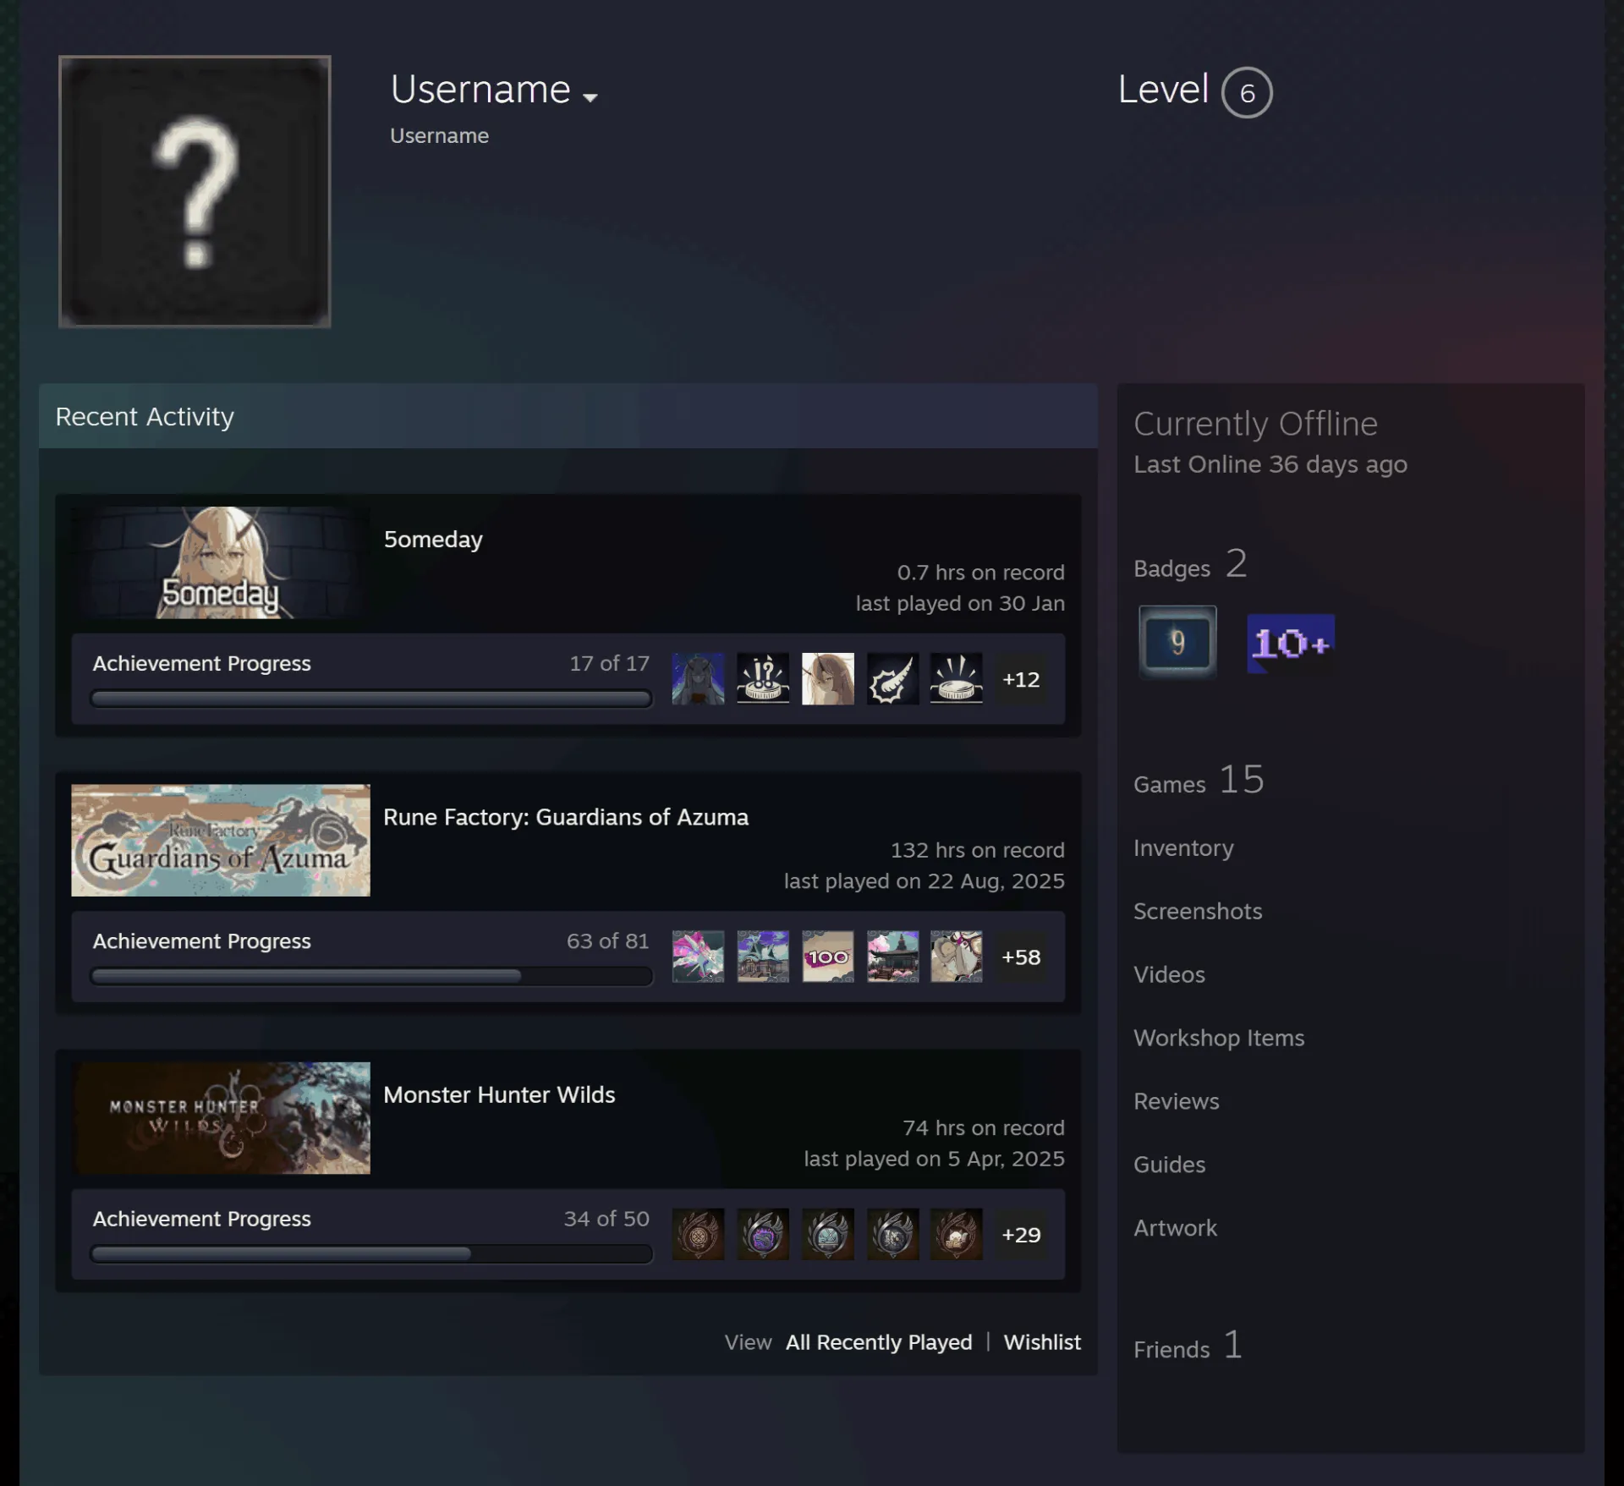
Task: Open the Wishlist link
Action: point(1042,1342)
